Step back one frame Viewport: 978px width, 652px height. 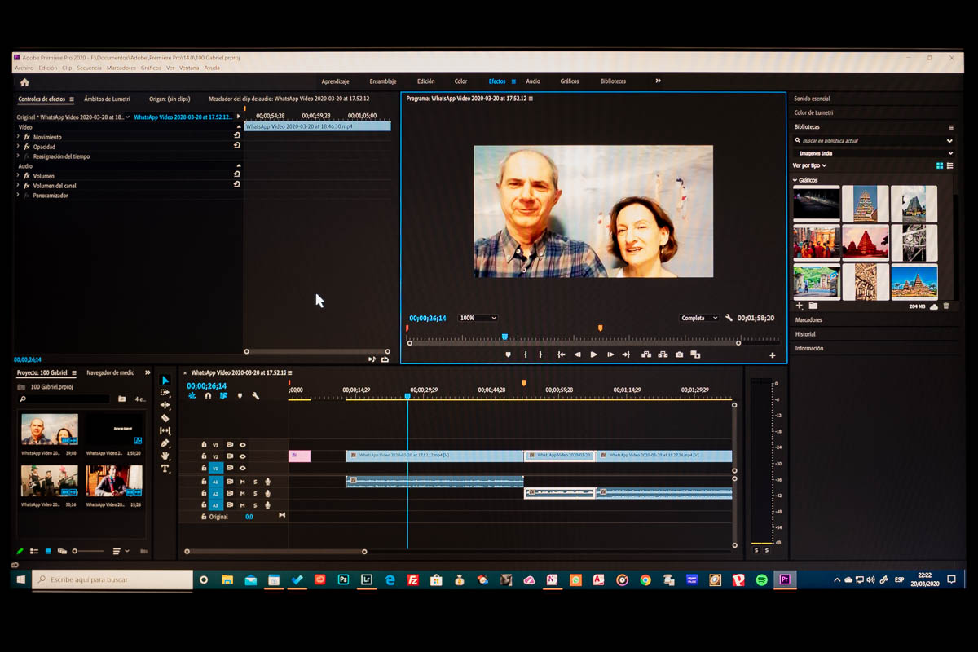click(577, 355)
